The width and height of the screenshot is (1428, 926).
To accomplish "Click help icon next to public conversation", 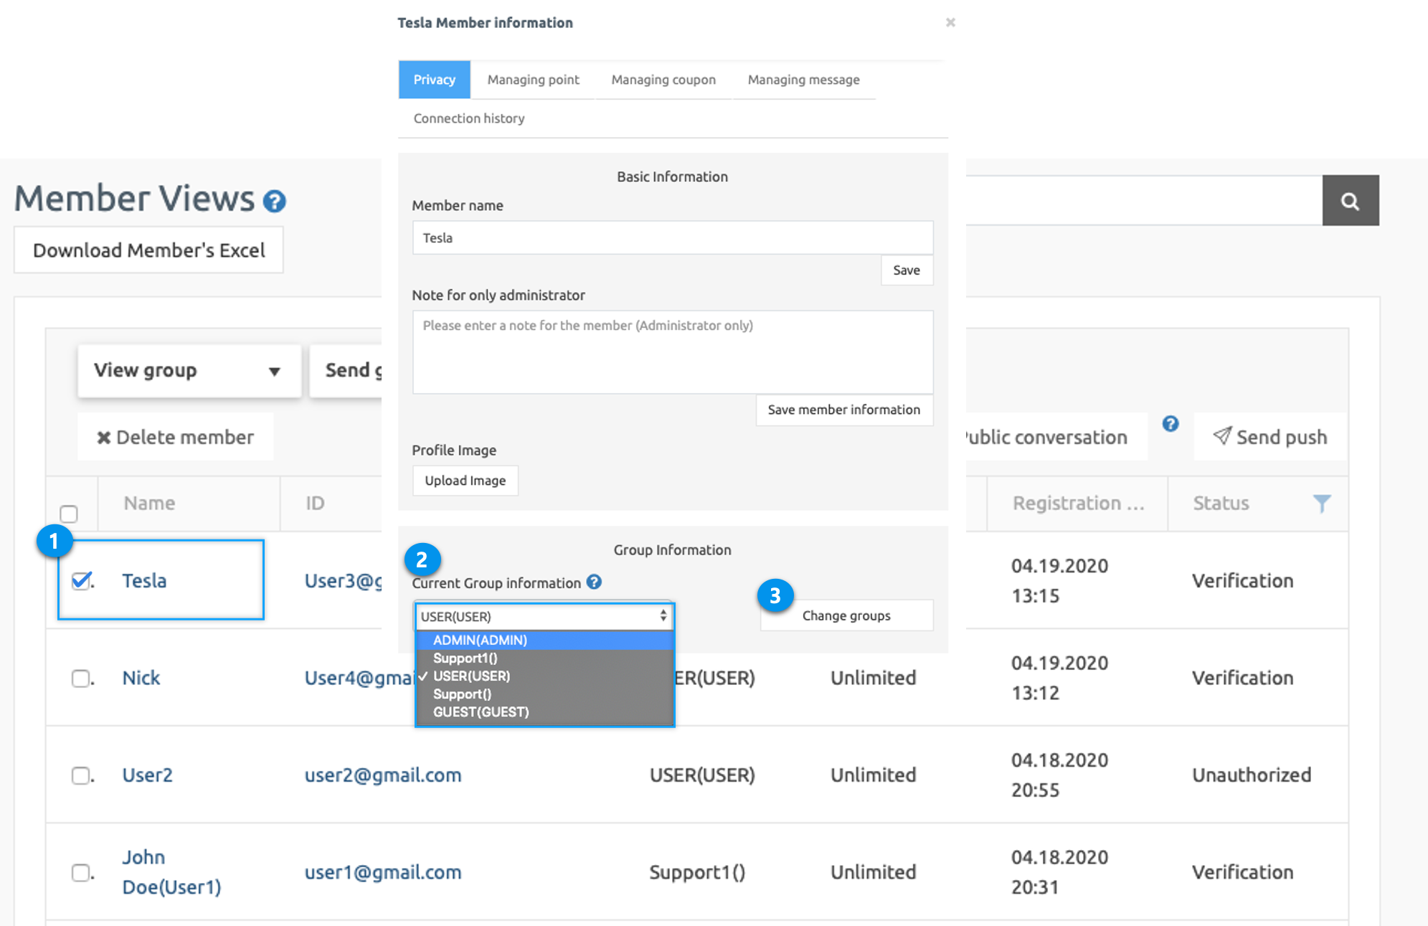I will point(1171,424).
